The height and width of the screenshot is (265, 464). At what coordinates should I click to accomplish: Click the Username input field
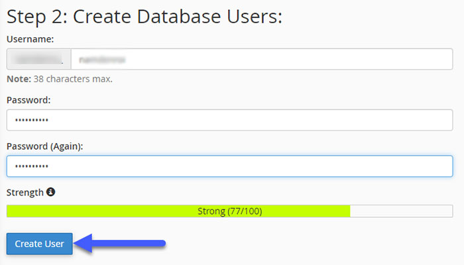(x=262, y=60)
